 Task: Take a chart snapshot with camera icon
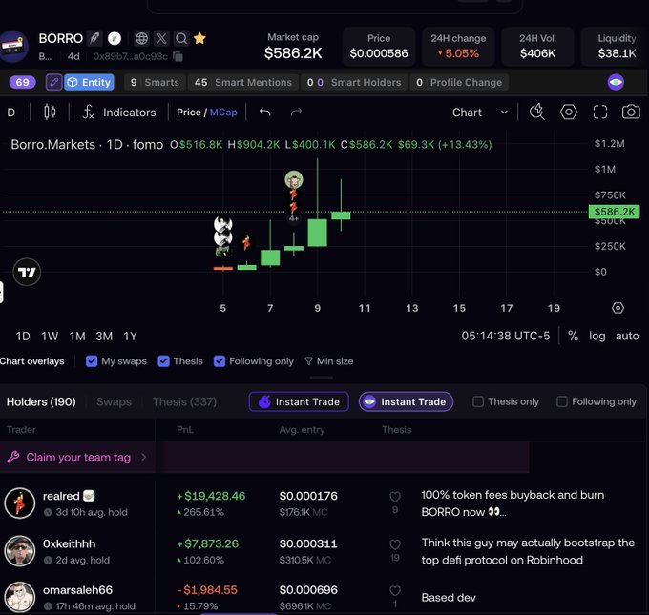631,112
